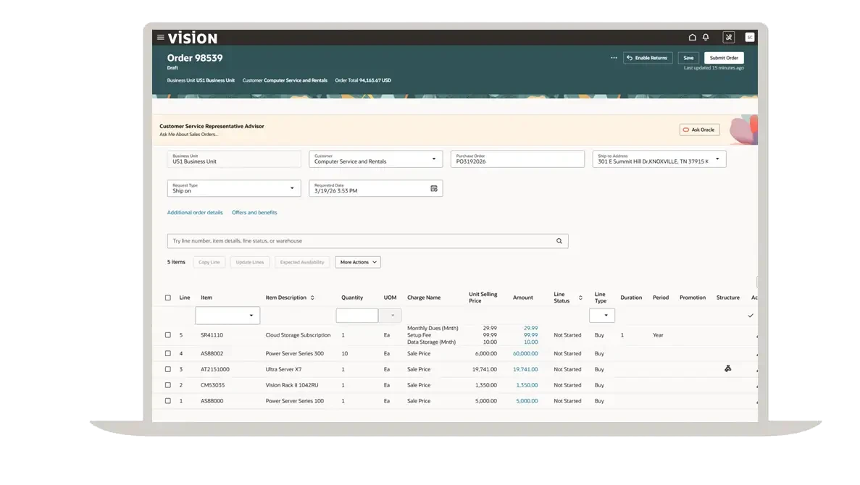Select all order lines checkbox
Screen dimensions: 860x485
pyautogui.click(x=168, y=298)
